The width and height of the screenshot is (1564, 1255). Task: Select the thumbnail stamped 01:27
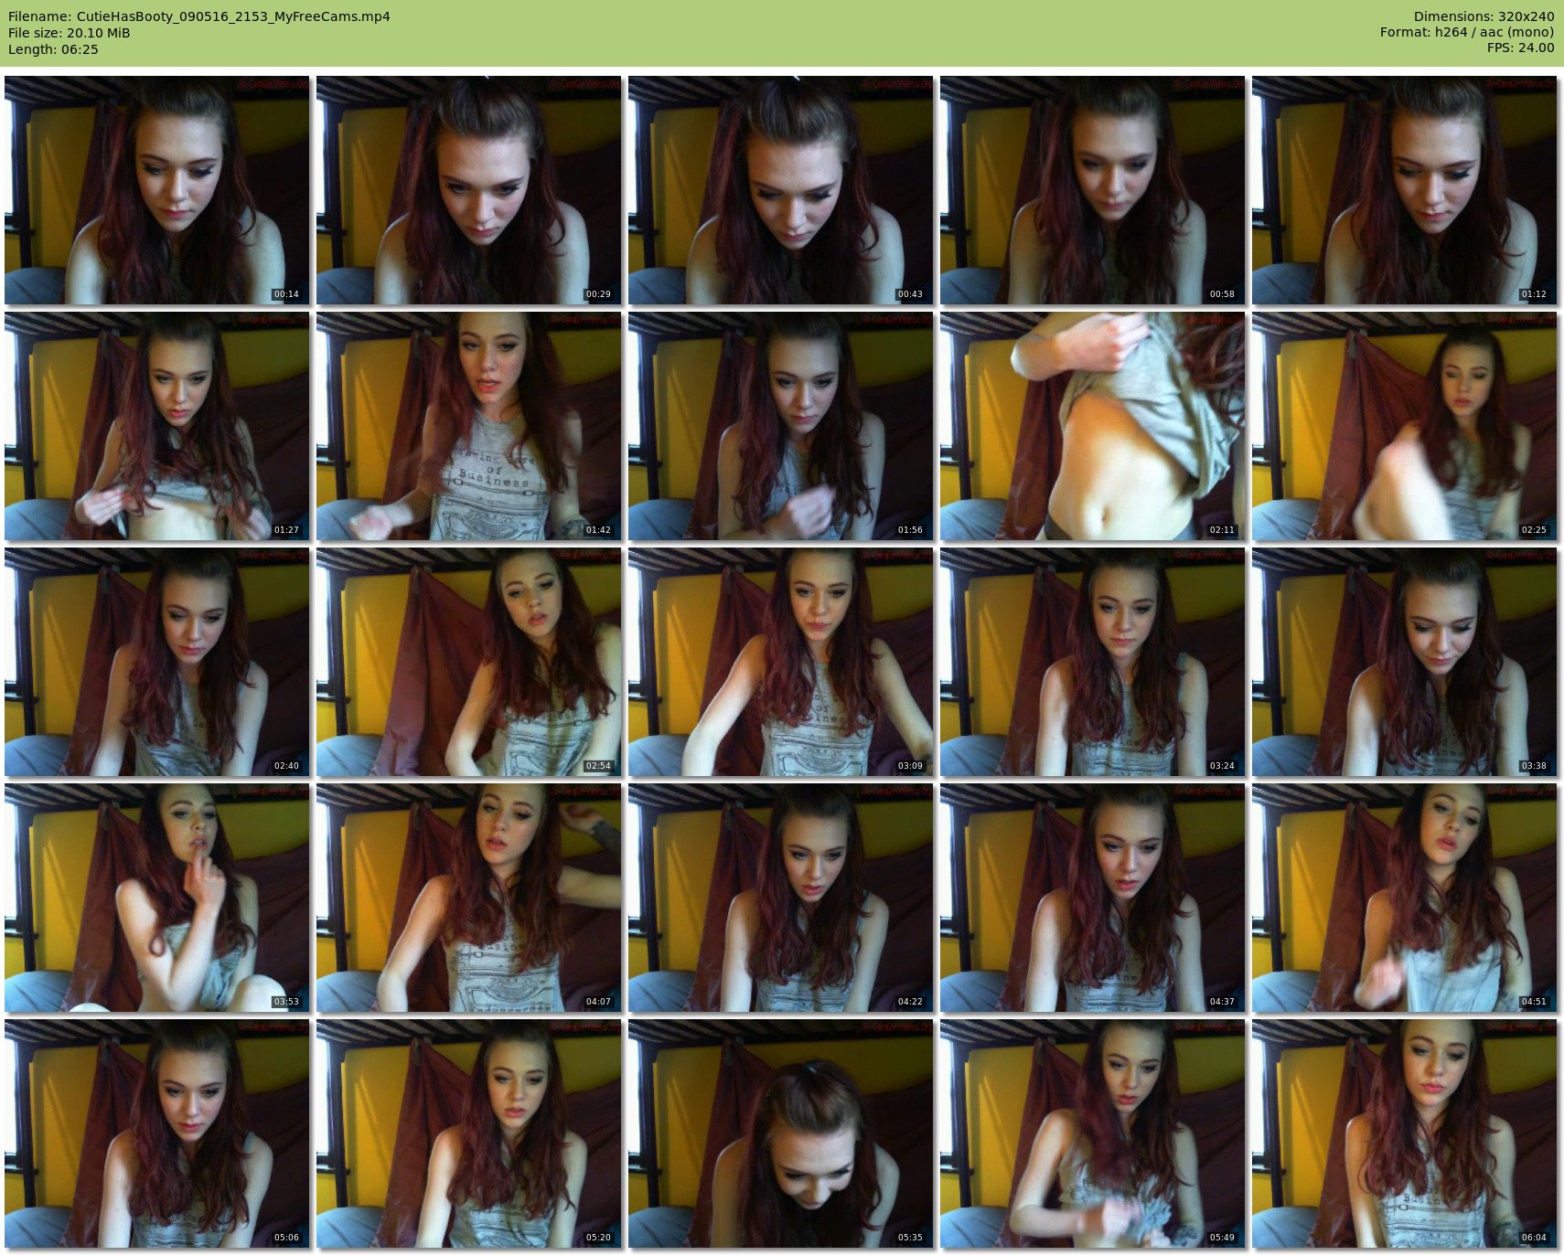[x=157, y=426]
